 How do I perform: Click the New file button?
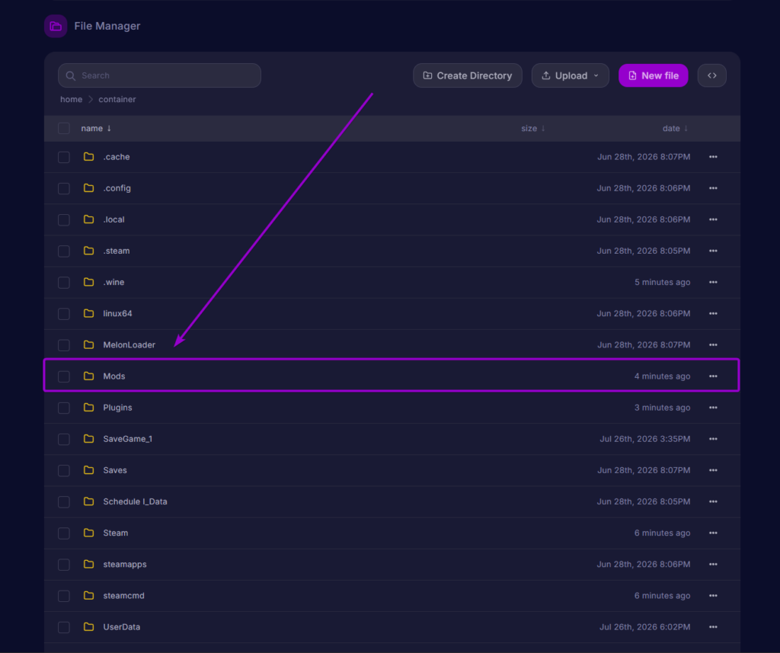tap(653, 75)
